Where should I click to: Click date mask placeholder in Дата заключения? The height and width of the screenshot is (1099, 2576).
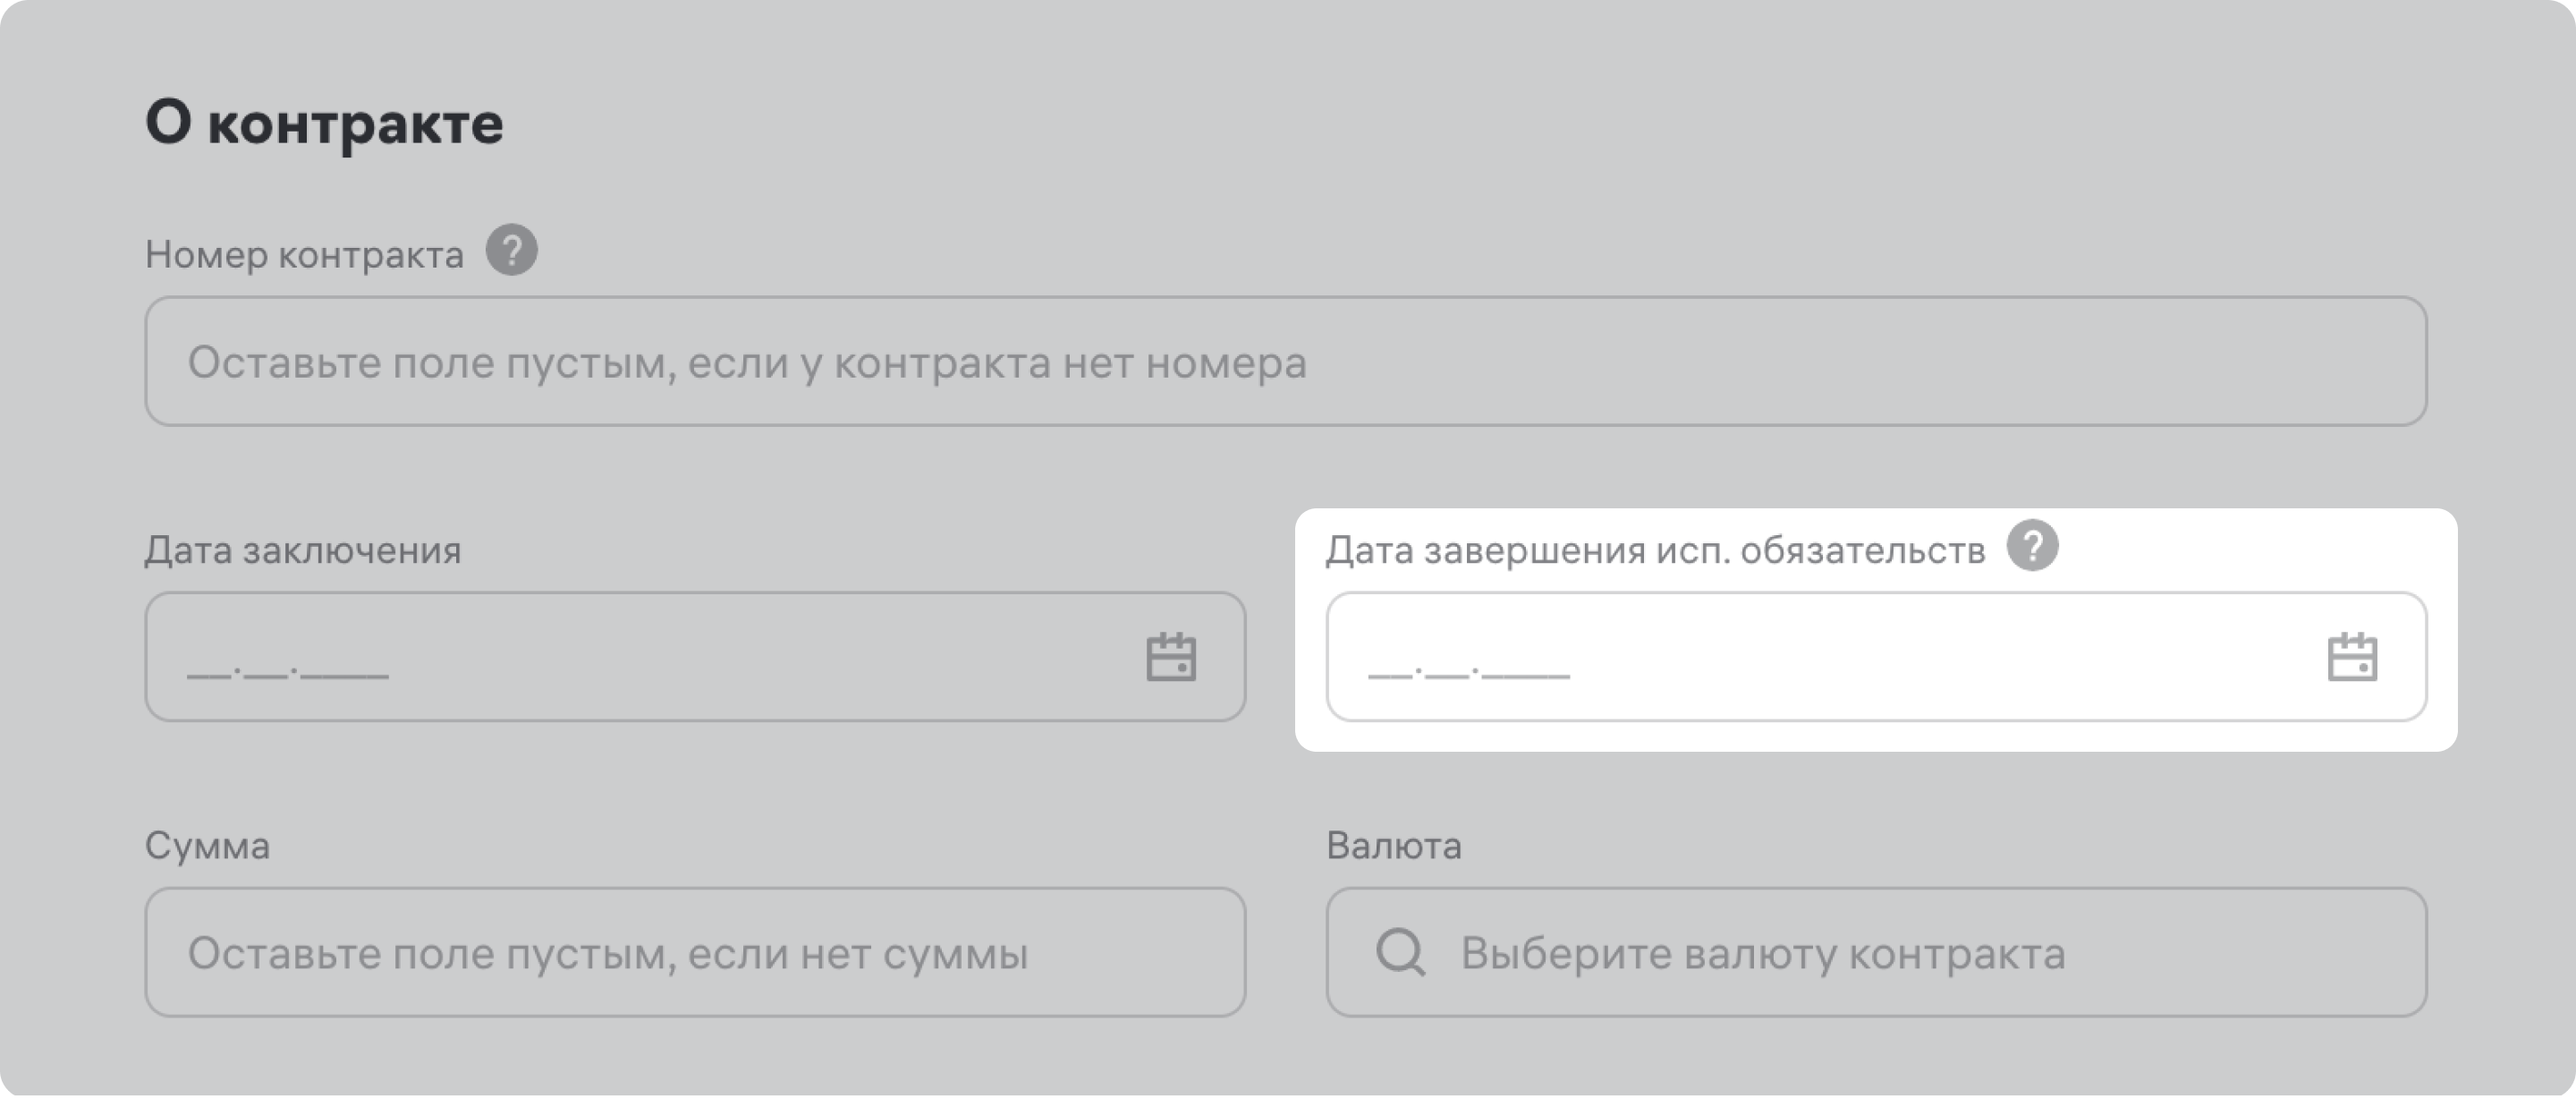coord(287,670)
